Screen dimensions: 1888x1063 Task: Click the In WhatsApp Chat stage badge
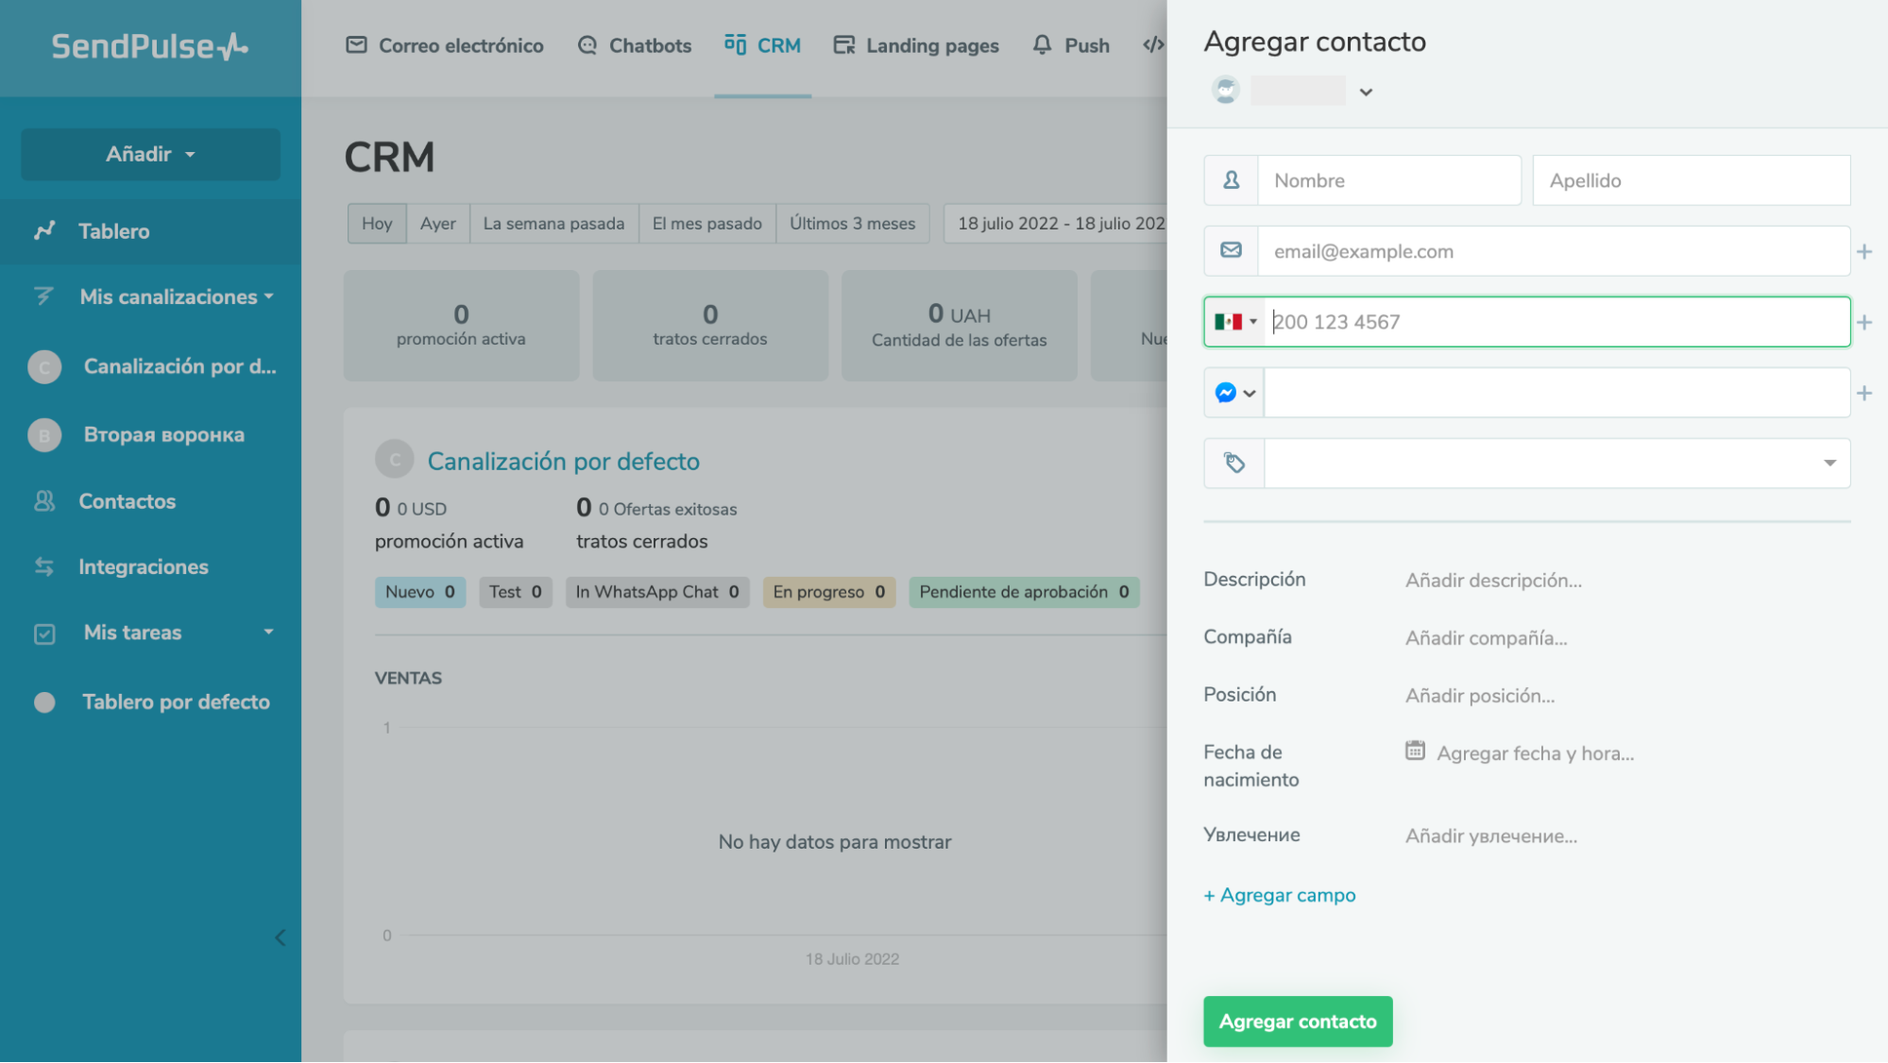coord(657,592)
